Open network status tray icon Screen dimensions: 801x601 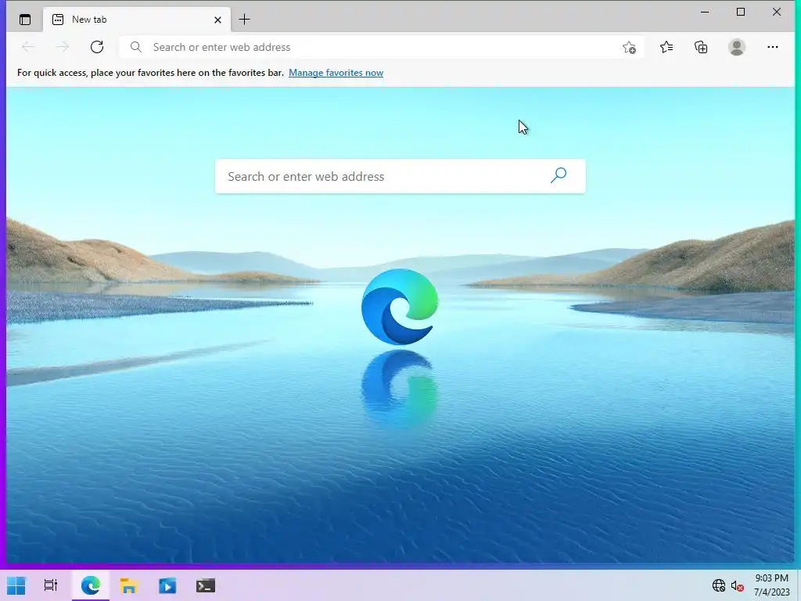click(718, 585)
